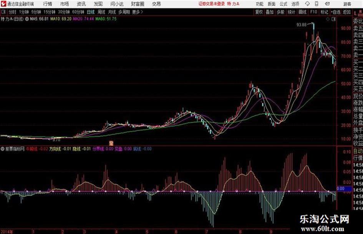The width and height of the screenshot is (363, 234).
Task: Switch to the 15分钟 period tab
Action: tap(50, 12)
